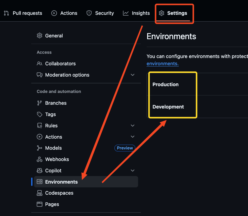Open the Production environment
This screenshot has height=216, width=248.
click(x=166, y=84)
